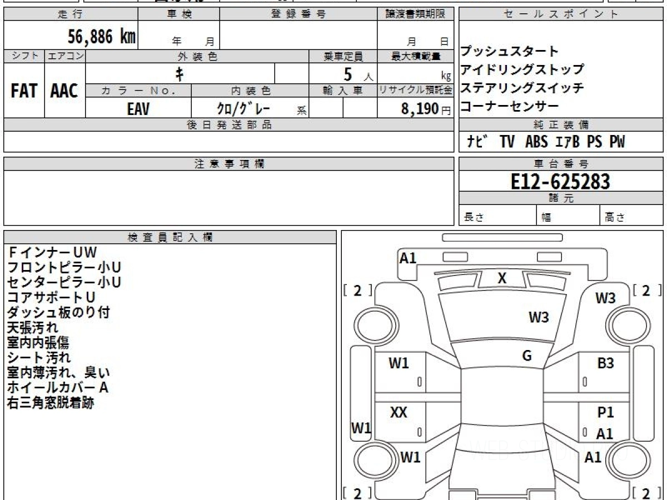Select the AAC air conditioner value
This screenshot has height=500, width=667.
coord(64,91)
